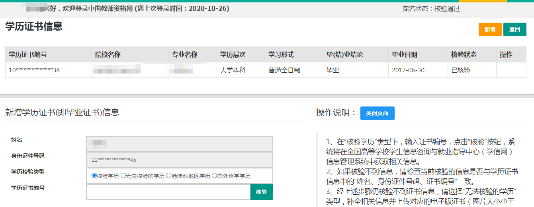Click the 学习形式 column header

click(x=281, y=54)
